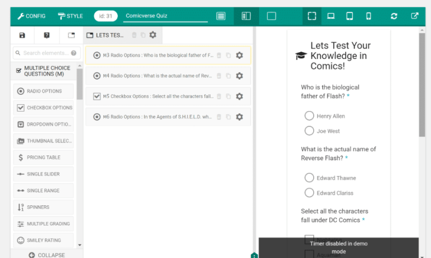
Task: Add the Dropdown Options element
Action: coord(43,124)
